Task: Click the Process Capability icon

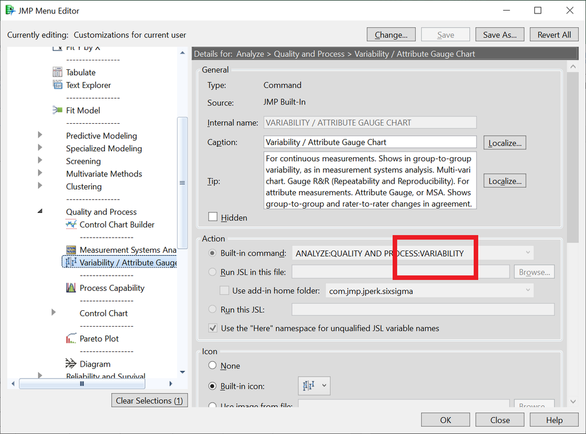Action: 71,287
